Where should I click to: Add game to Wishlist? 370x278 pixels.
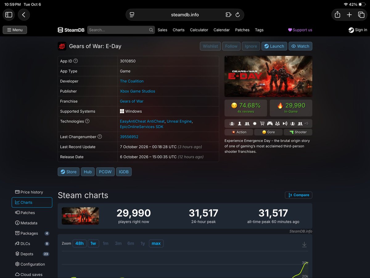(x=210, y=46)
